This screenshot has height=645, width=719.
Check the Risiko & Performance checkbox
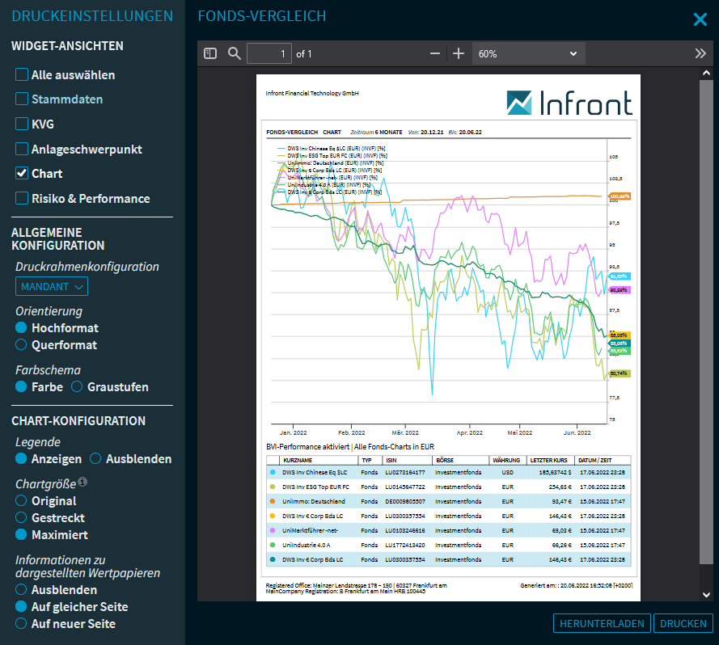click(x=22, y=199)
